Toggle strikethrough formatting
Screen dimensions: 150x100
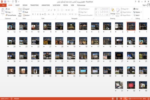pyautogui.click(x=43, y=14)
